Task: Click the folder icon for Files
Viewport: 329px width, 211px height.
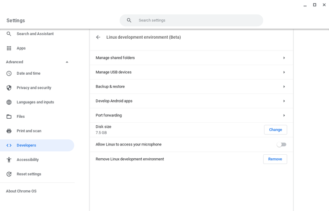Action: (9, 116)
